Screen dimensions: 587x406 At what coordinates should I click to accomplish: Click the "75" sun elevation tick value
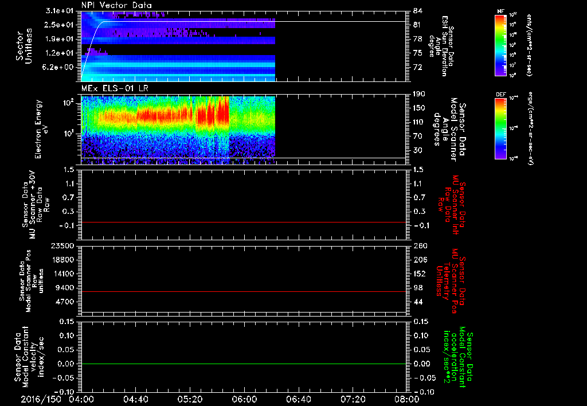point(417,53)
